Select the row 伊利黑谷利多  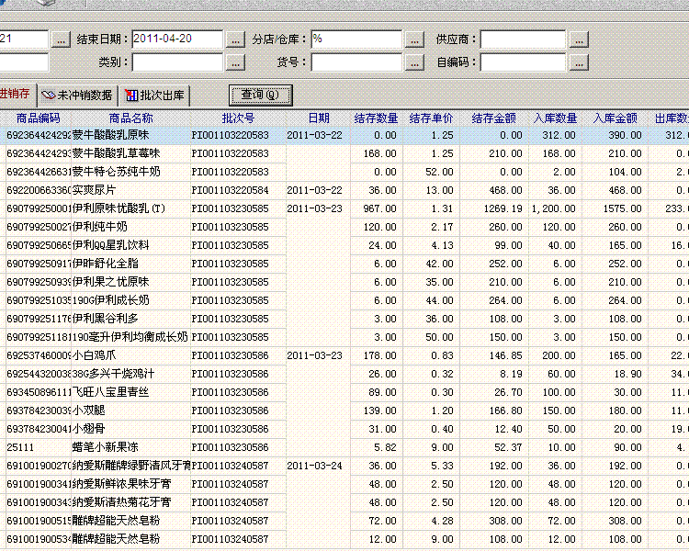click(344, 319)
